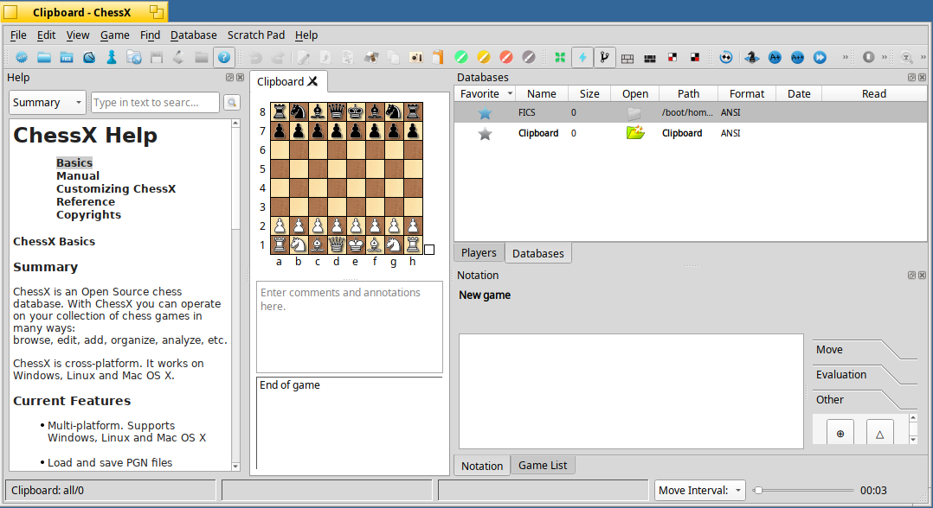The image size is (933, 508).
Task: Click the blue question-mark help icon
Action: 223,57
